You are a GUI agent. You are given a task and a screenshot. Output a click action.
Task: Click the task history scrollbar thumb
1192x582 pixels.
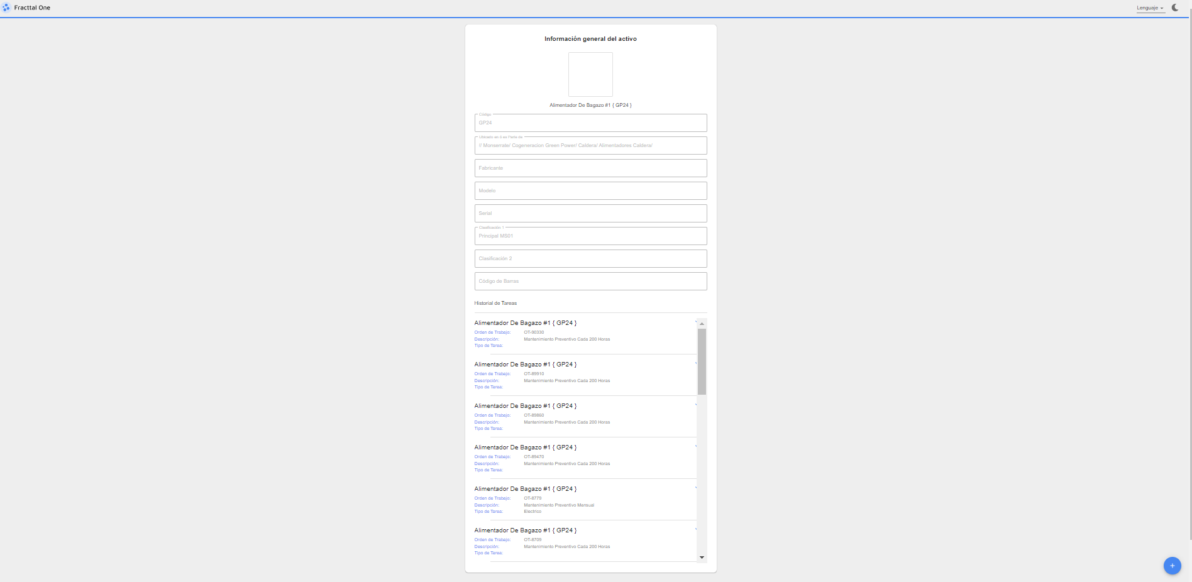(x=702, y=361)
